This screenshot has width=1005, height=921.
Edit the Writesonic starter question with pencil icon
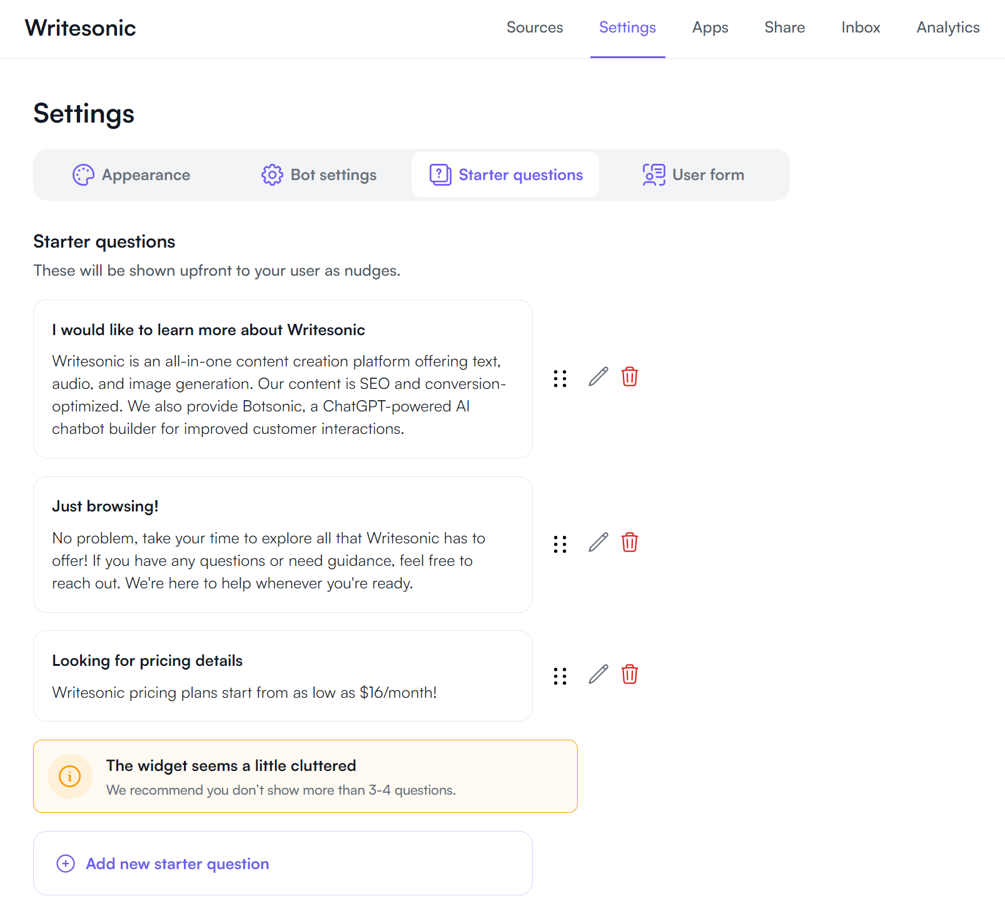pos(598,377)
